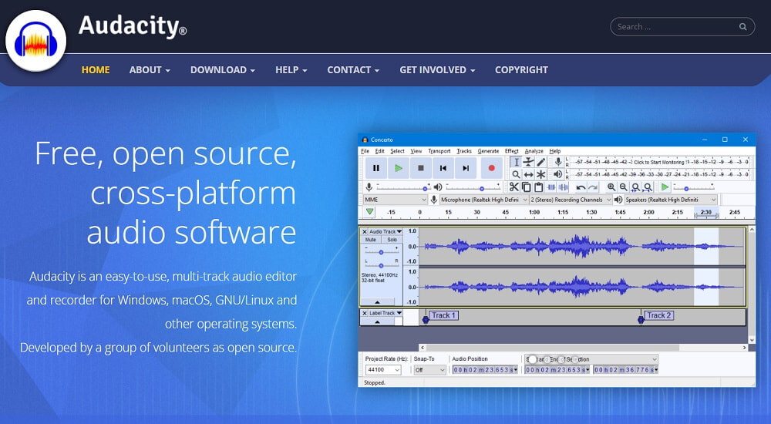Click the Play-at-Speed green icon
The image size is (771, 424).
tap(665, 187)
